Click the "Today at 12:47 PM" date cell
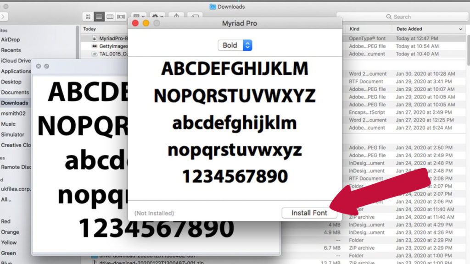 [417, 38]
